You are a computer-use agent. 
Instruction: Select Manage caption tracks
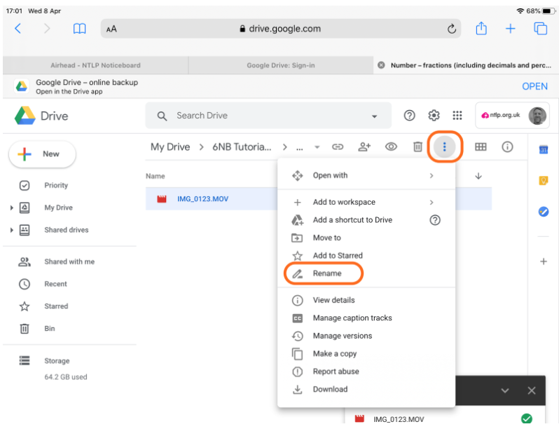tap(366, 318)
